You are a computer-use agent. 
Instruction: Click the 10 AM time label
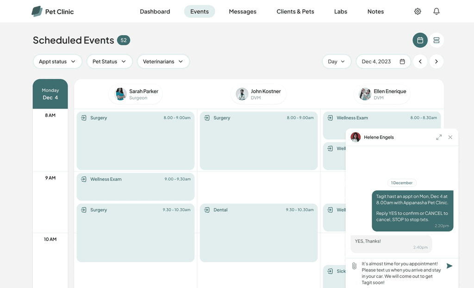tap(50, 239)
